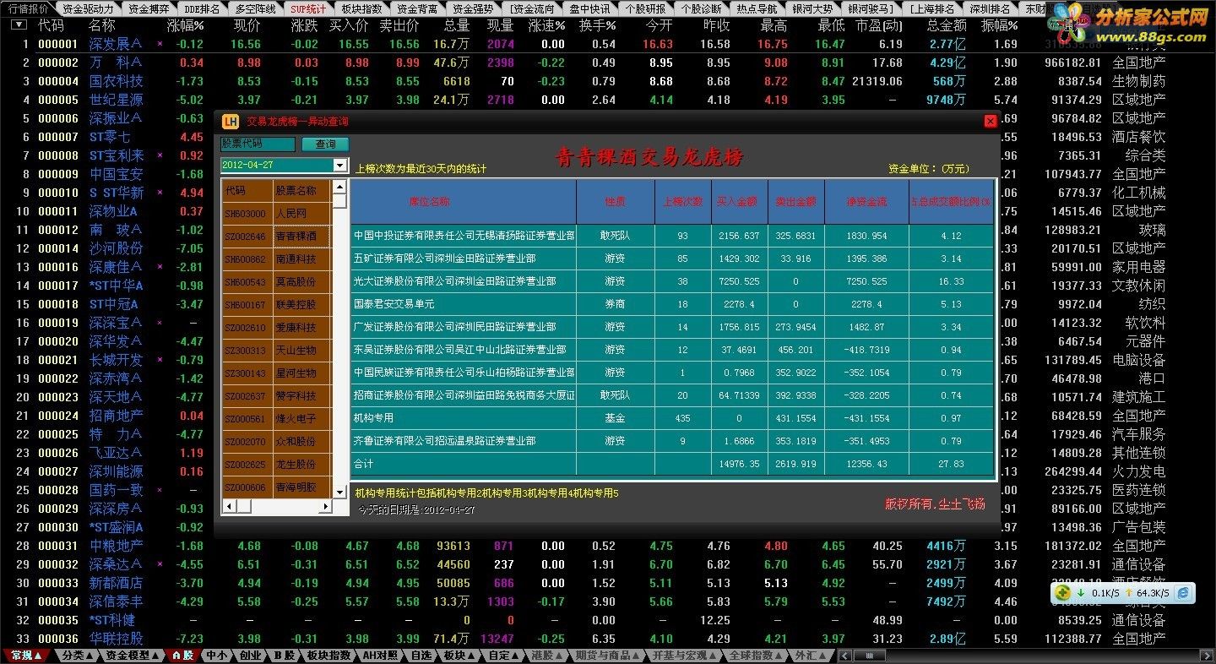Expand the 全球指数 bottom tab menu
This screenshot has width=1216, height=664.
tap(756, 656)
